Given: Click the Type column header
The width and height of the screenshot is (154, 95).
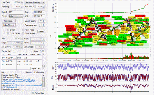Looking at the screenshot, I should [x=20, y=54].
